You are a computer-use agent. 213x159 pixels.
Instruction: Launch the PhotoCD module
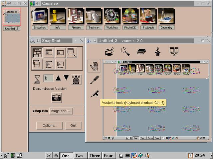click(x=130, y=17)
